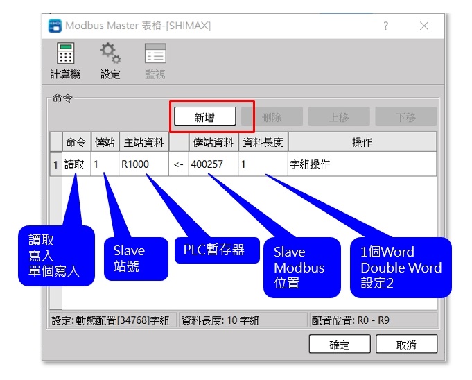
Task: Select the 字組操作 operation cell
Action: point(362,164)
